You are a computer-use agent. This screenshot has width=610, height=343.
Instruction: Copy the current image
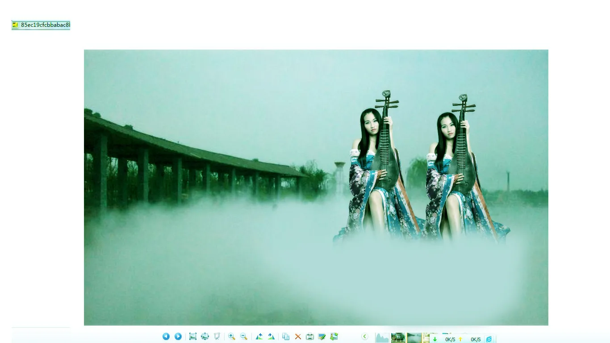(286, 336)
